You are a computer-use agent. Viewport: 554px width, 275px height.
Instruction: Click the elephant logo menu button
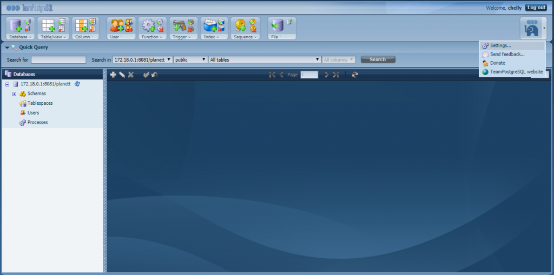(x=533, y=28)
